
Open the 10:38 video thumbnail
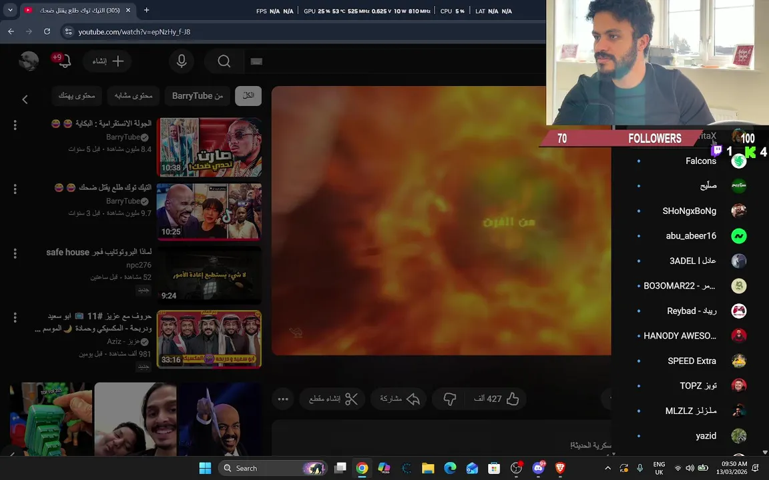pyautogui.click(x=209, y=147)
